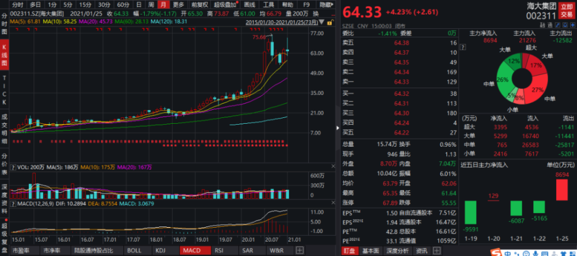Open the 前复权 adjustment dropdown
Screen dimensions: 577x256
click(x=200, y=5)
